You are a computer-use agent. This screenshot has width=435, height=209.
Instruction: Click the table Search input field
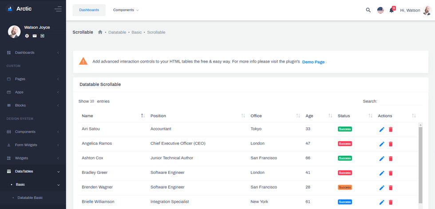(x=400, y=102)
